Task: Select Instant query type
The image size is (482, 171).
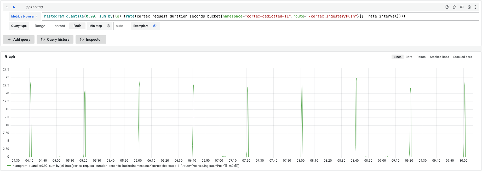Action: [x=59, y=26]
